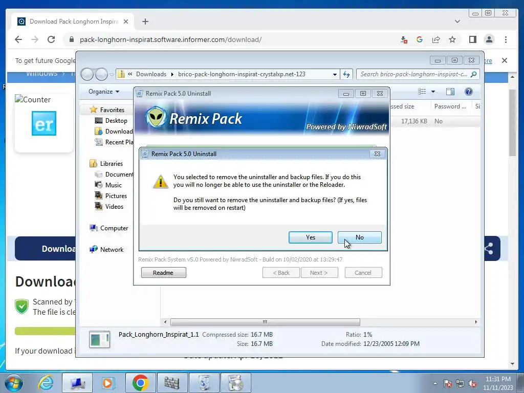Open the Organize menu in Explorer
This screenshot has height=393, width=524.
(103, 92)
